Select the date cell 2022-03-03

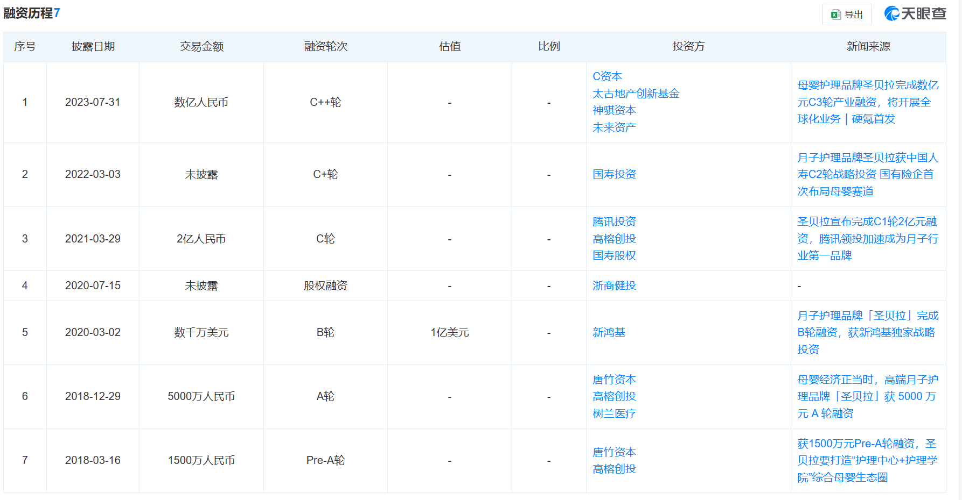point(93,174)
